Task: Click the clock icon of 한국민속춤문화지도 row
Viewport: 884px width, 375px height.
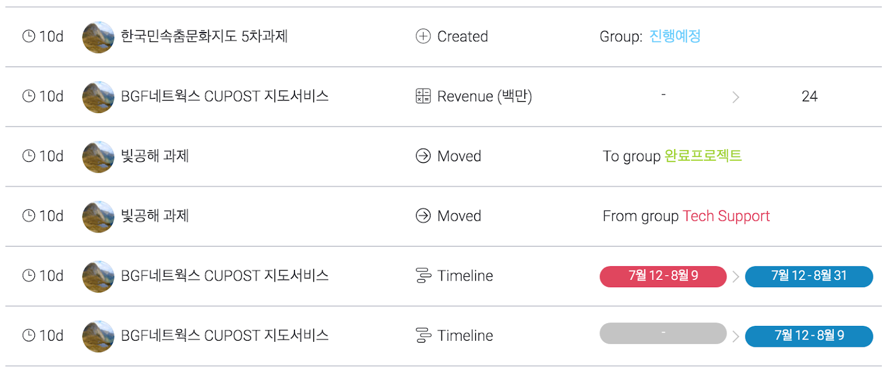Action: point(29,36)
